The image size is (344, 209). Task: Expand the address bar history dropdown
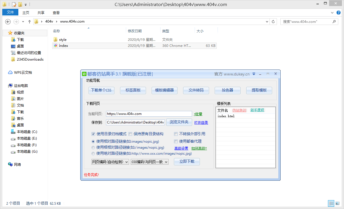[x=267, y=21]
